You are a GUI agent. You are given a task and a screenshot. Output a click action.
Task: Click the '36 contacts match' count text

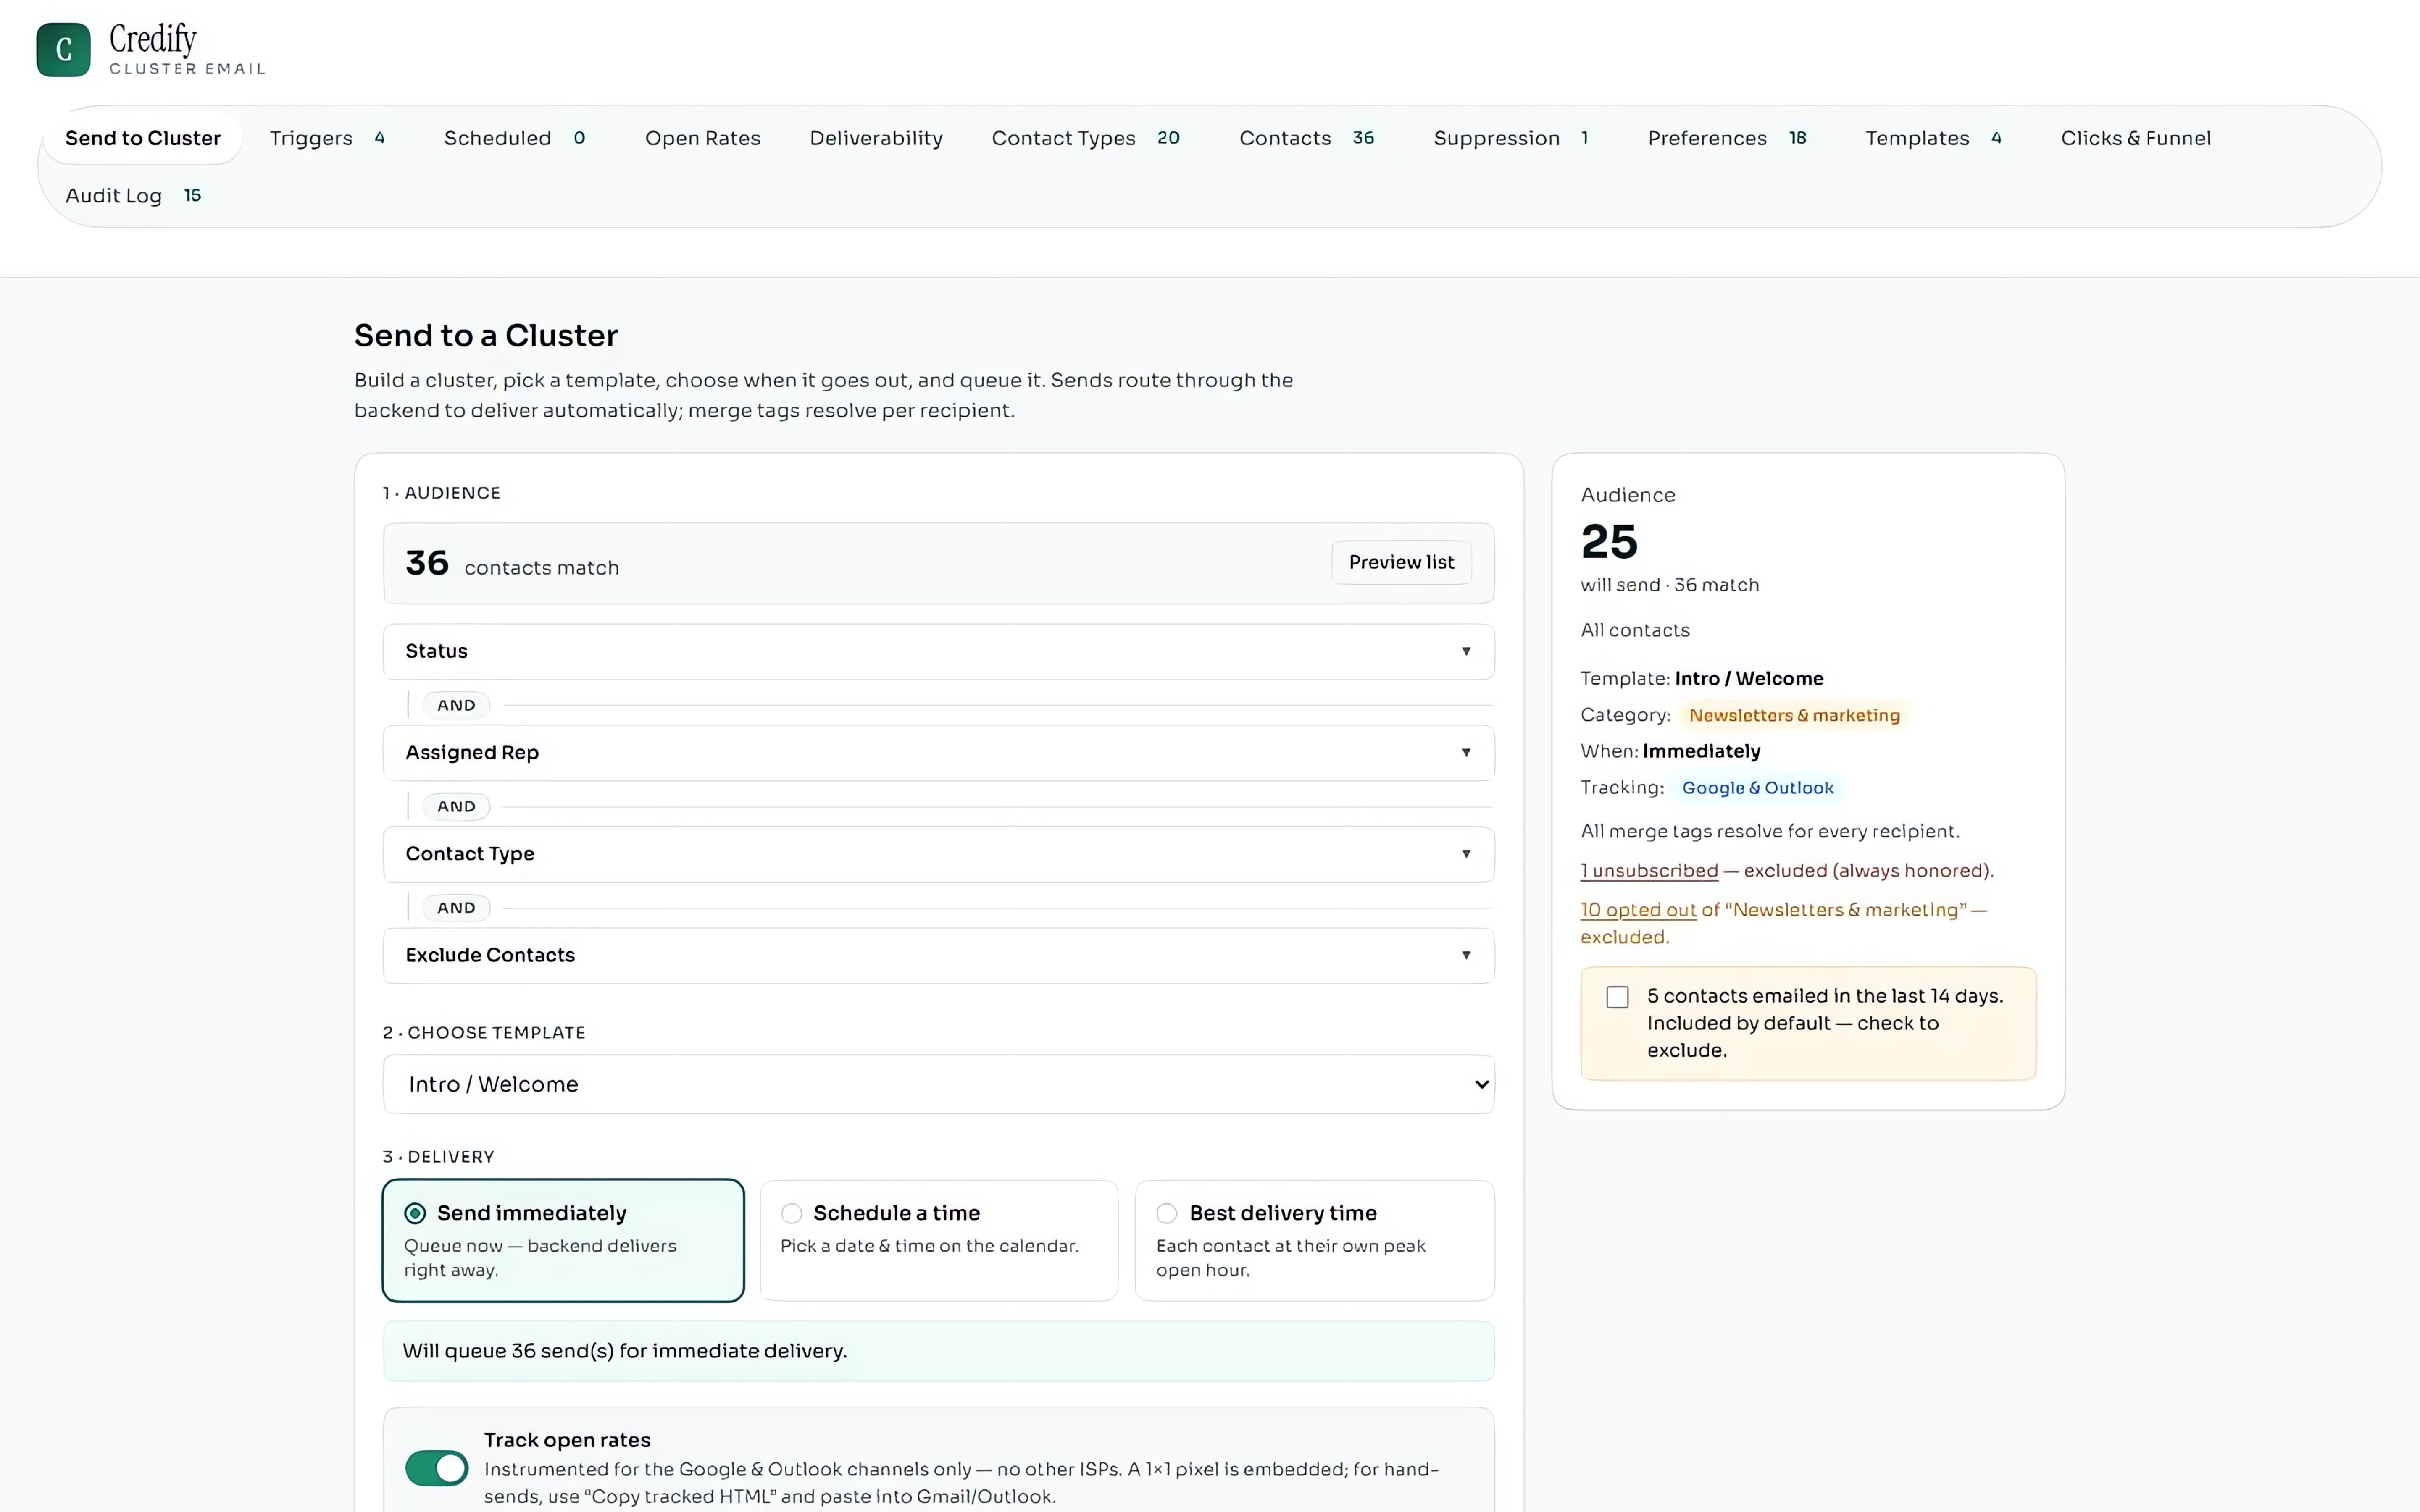(x=512, y=564)
